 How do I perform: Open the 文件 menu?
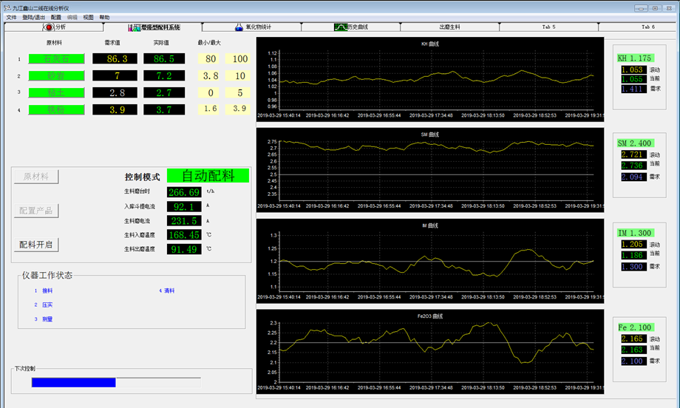[10, 16]
